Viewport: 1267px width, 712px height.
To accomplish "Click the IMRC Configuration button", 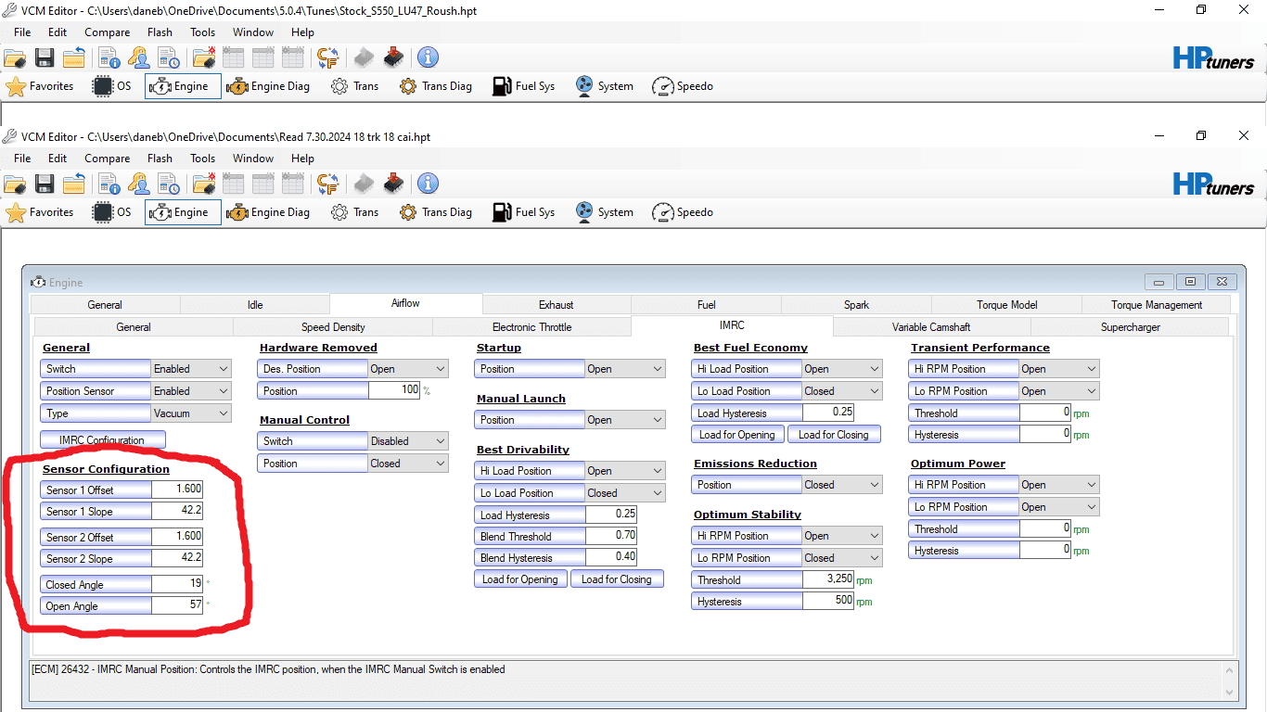I will (x=103, y=440).
